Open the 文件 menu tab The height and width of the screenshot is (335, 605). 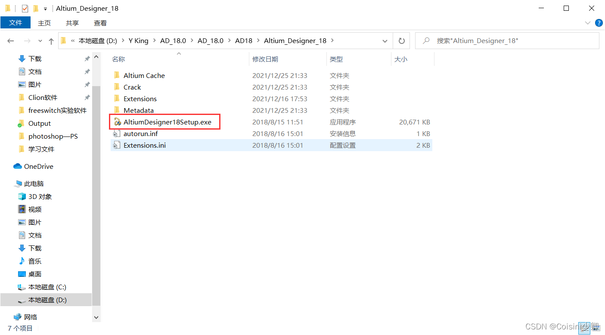[16, 23]
